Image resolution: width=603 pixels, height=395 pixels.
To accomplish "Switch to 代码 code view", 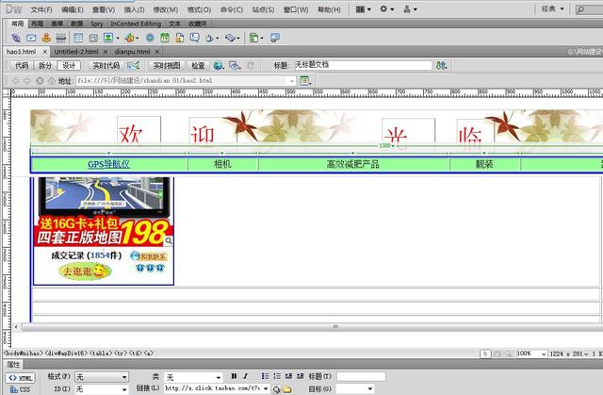I will 22,66.
